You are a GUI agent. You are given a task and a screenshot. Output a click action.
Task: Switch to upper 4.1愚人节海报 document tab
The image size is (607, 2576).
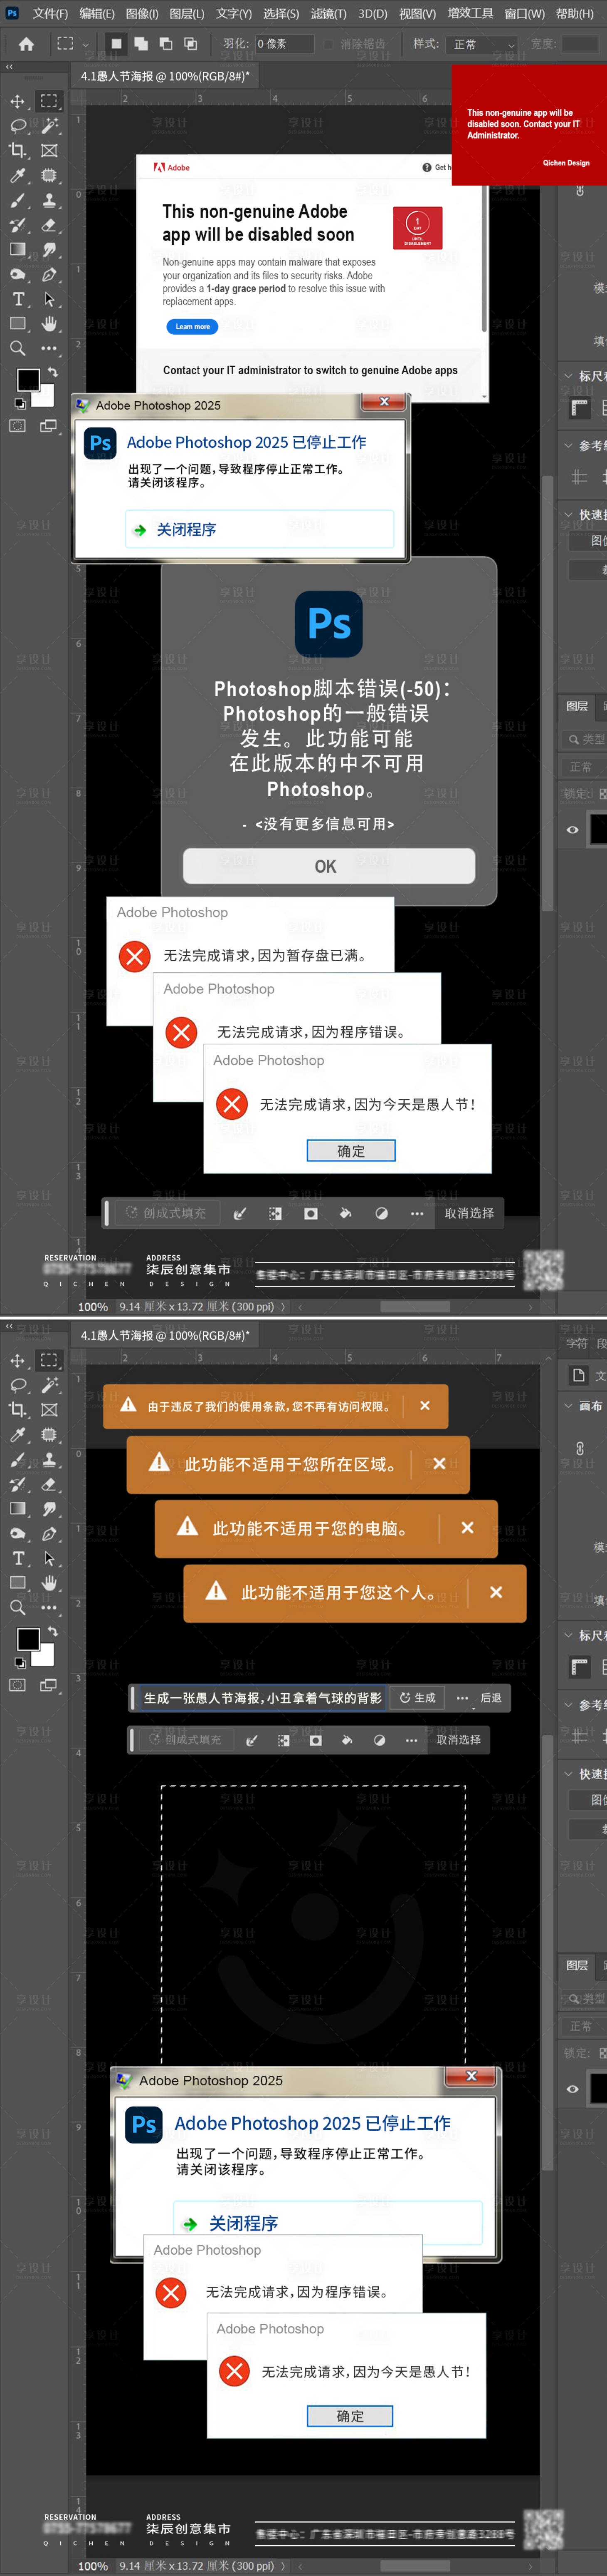(165, 76)
